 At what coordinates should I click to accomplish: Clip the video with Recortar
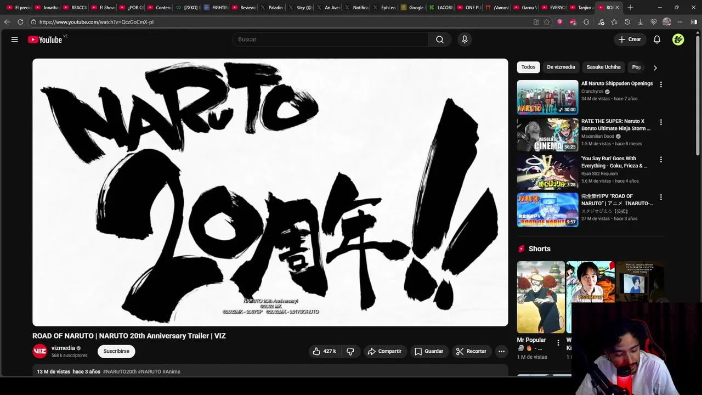(x=471, y=351)
